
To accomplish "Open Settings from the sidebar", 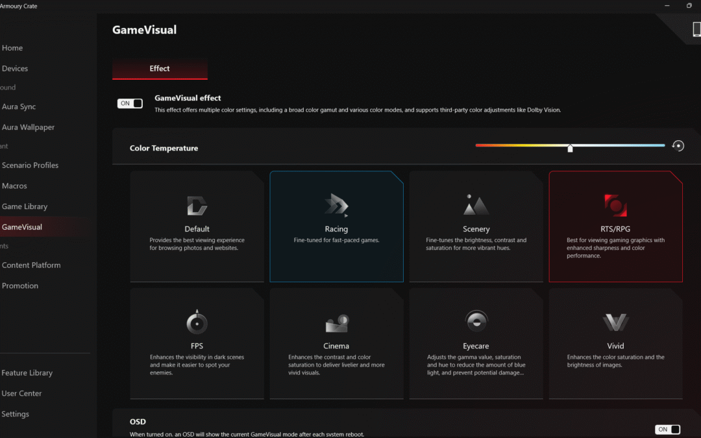I will [16, 414].
